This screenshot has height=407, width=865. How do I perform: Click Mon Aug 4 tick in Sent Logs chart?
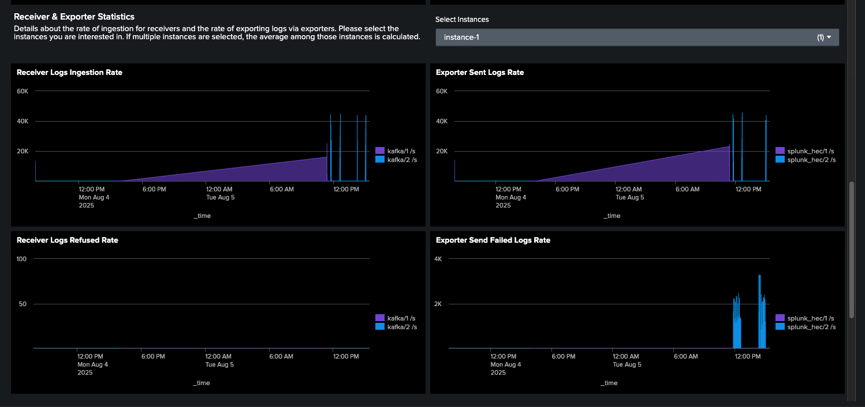click(511, 197)
